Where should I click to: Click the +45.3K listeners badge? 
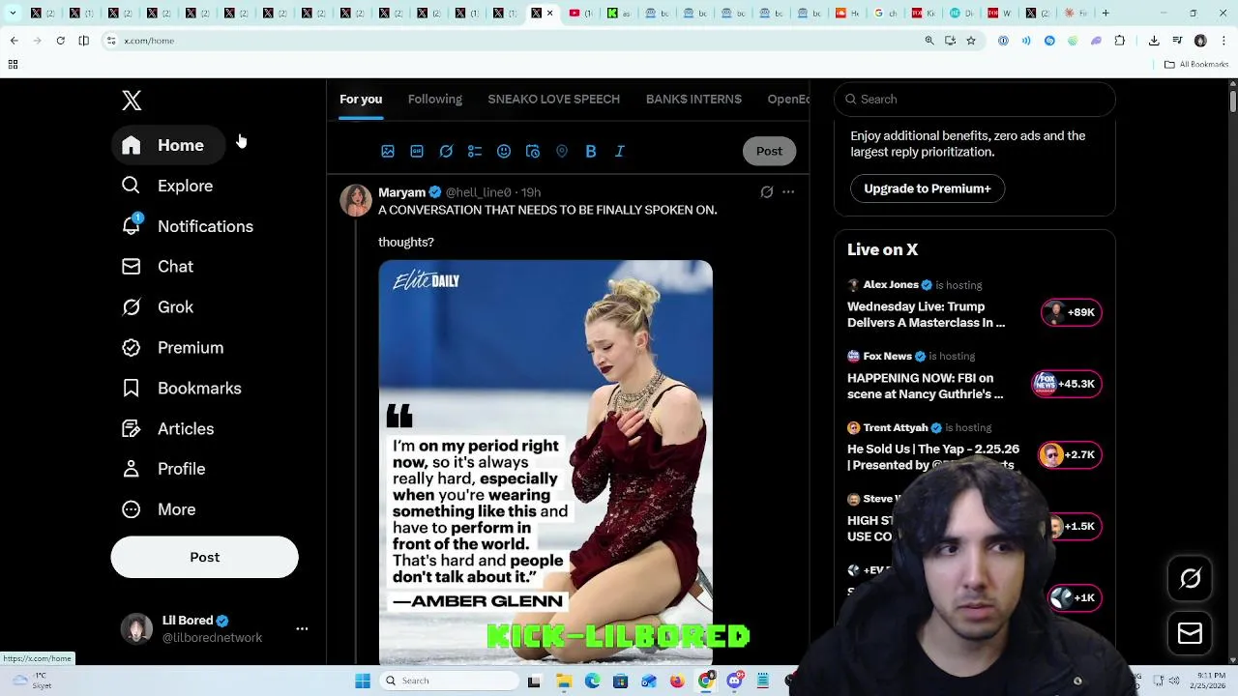1066,384
